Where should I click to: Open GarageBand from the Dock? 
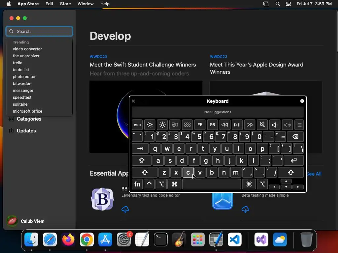[179, 239]
